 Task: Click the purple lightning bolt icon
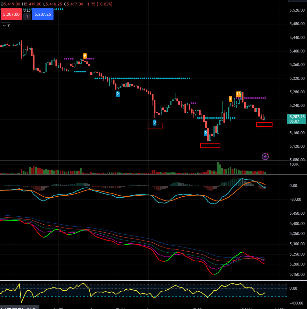pos(265,157)
